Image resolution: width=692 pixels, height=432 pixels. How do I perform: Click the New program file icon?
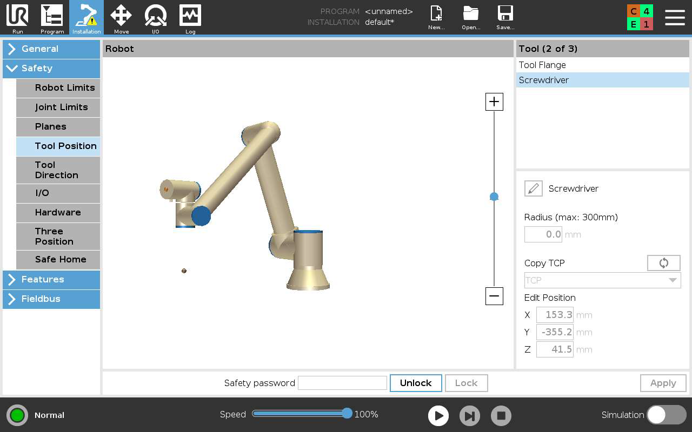(436, 17)
